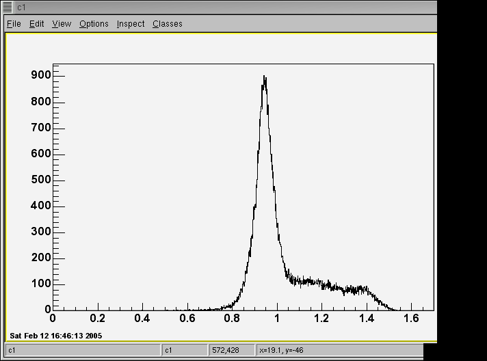487x361 pixels.
Task: Click the window menu icon in the title bar
Action: [8, 7]
